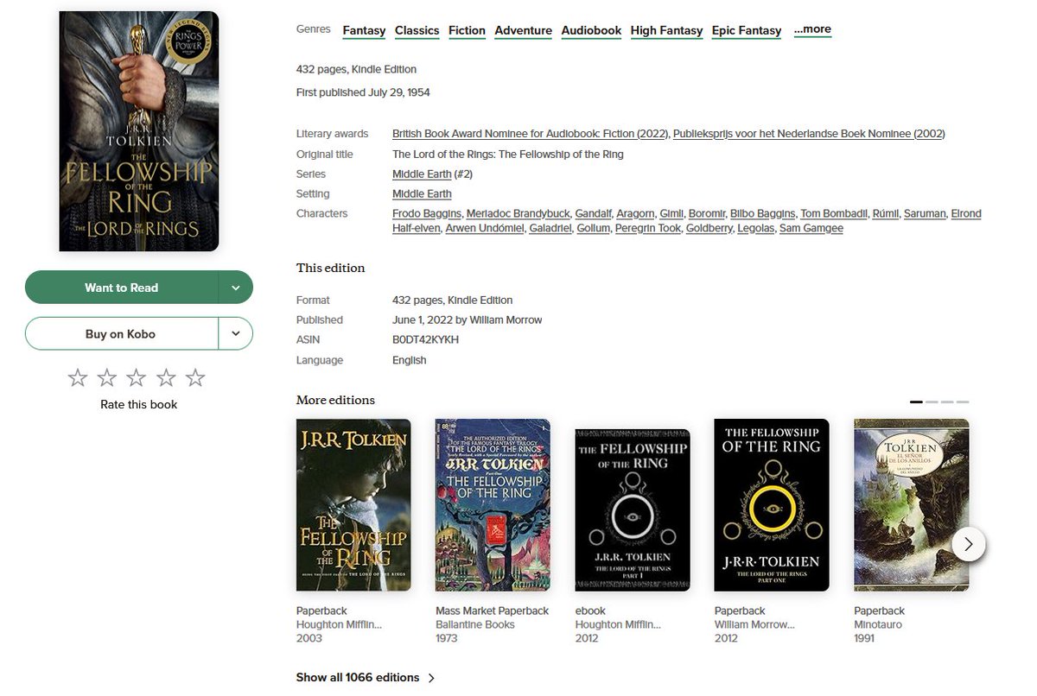The width and height of the screenshot is (1037, 696).
Task: View character Gimli
Action: (671, 214)
